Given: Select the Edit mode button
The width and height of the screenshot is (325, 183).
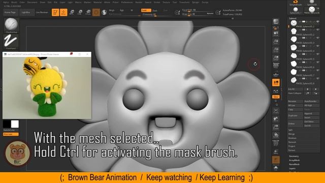Looking at the screenshot, I should click(x=55, y=12).
